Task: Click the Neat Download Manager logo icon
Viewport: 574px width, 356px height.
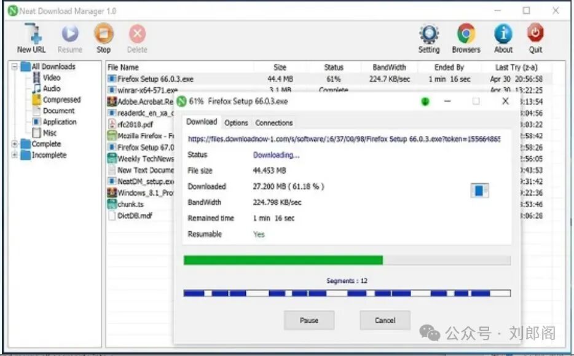Action: 13,10
